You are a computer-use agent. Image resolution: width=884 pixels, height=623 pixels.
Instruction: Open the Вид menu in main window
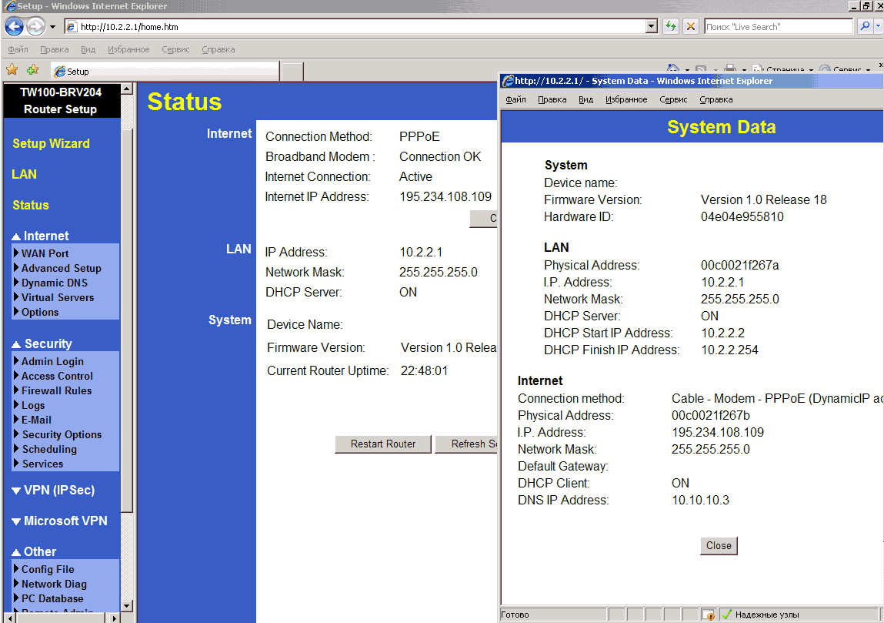coord(88,49)
